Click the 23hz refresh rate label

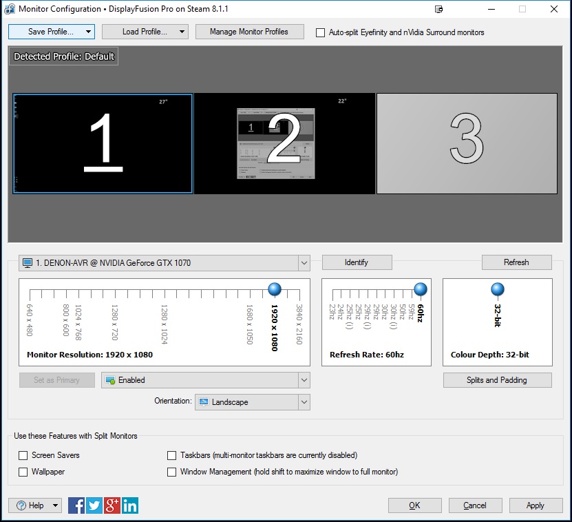point(332,312)
